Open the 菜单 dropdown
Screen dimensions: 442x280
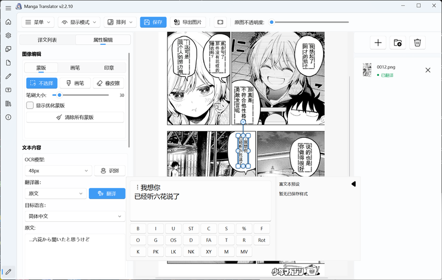[x=38, y=22]
